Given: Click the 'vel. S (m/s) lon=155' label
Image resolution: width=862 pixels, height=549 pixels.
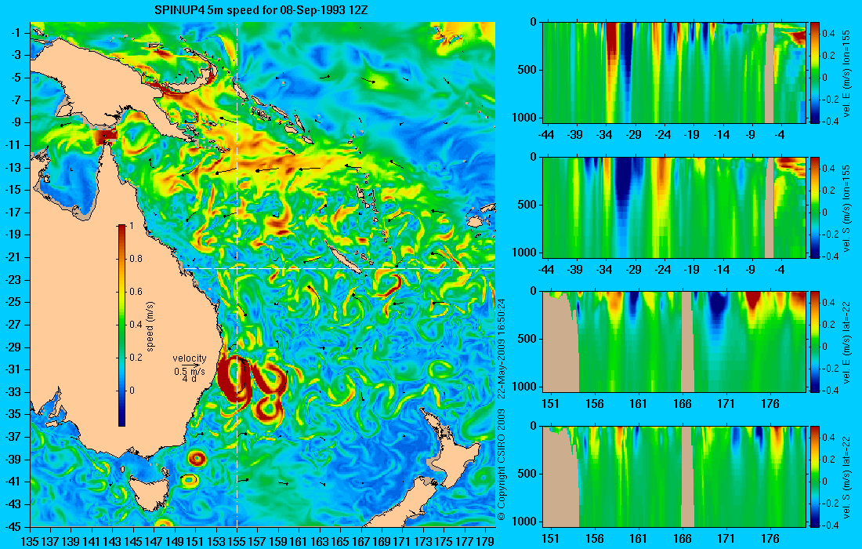Looking at the screenshot, I should pos(846,208).
